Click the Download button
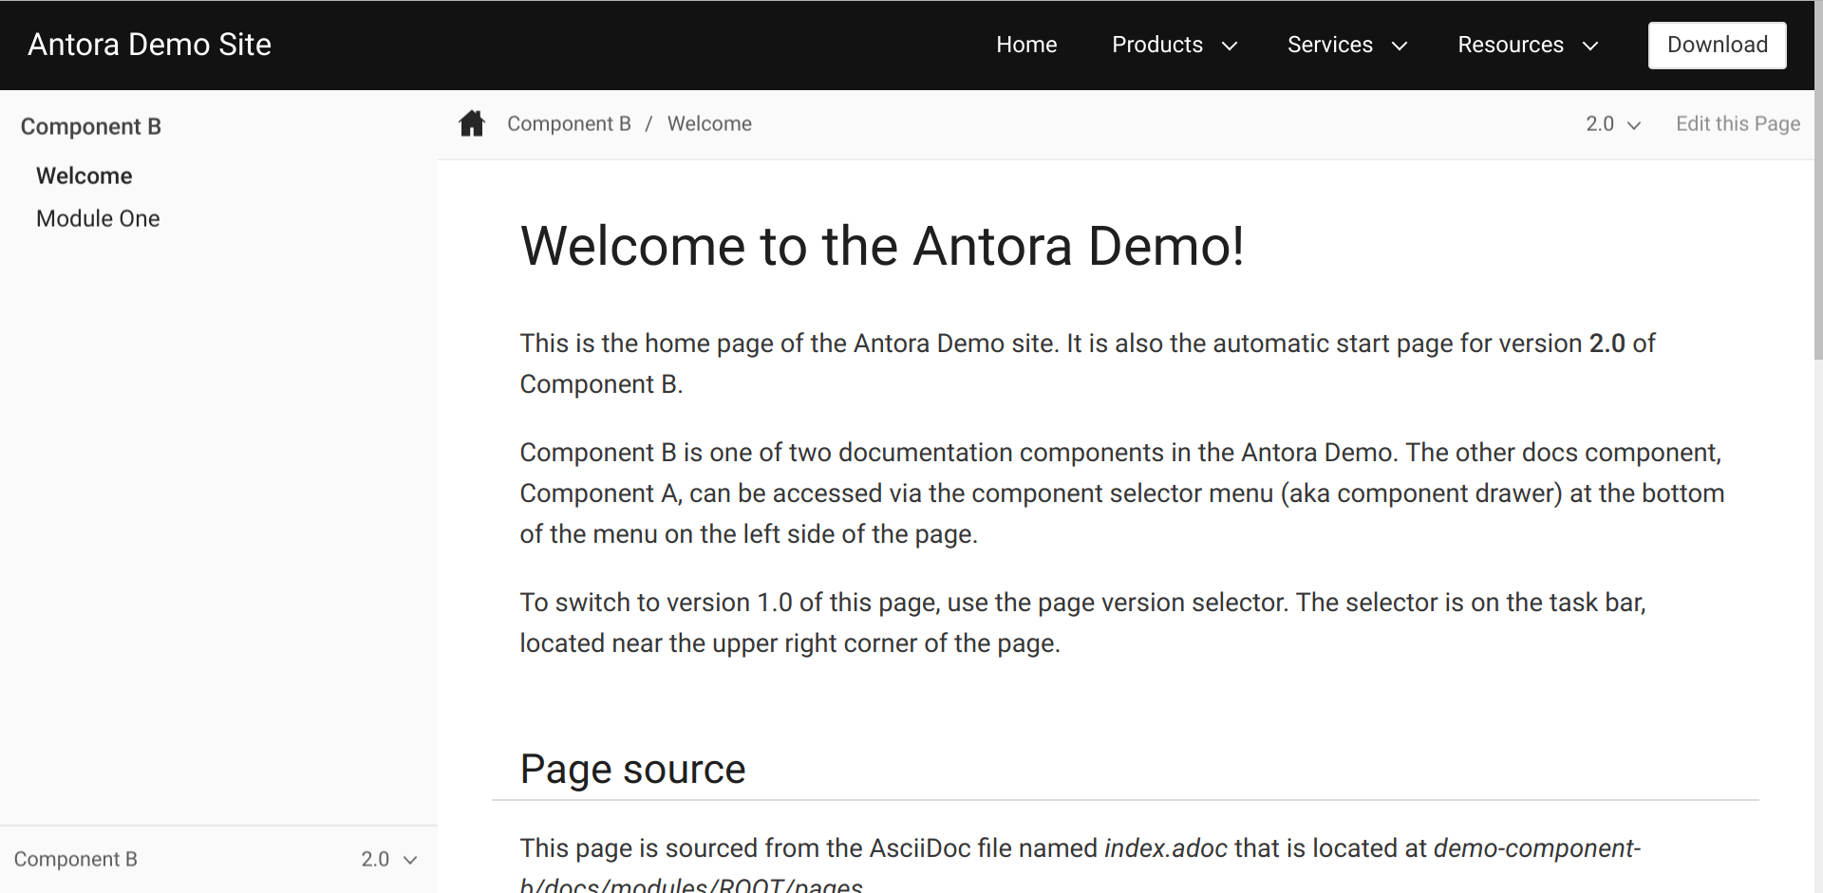The height and width of the screenshot is (893, 1823). coord(1717,45)
